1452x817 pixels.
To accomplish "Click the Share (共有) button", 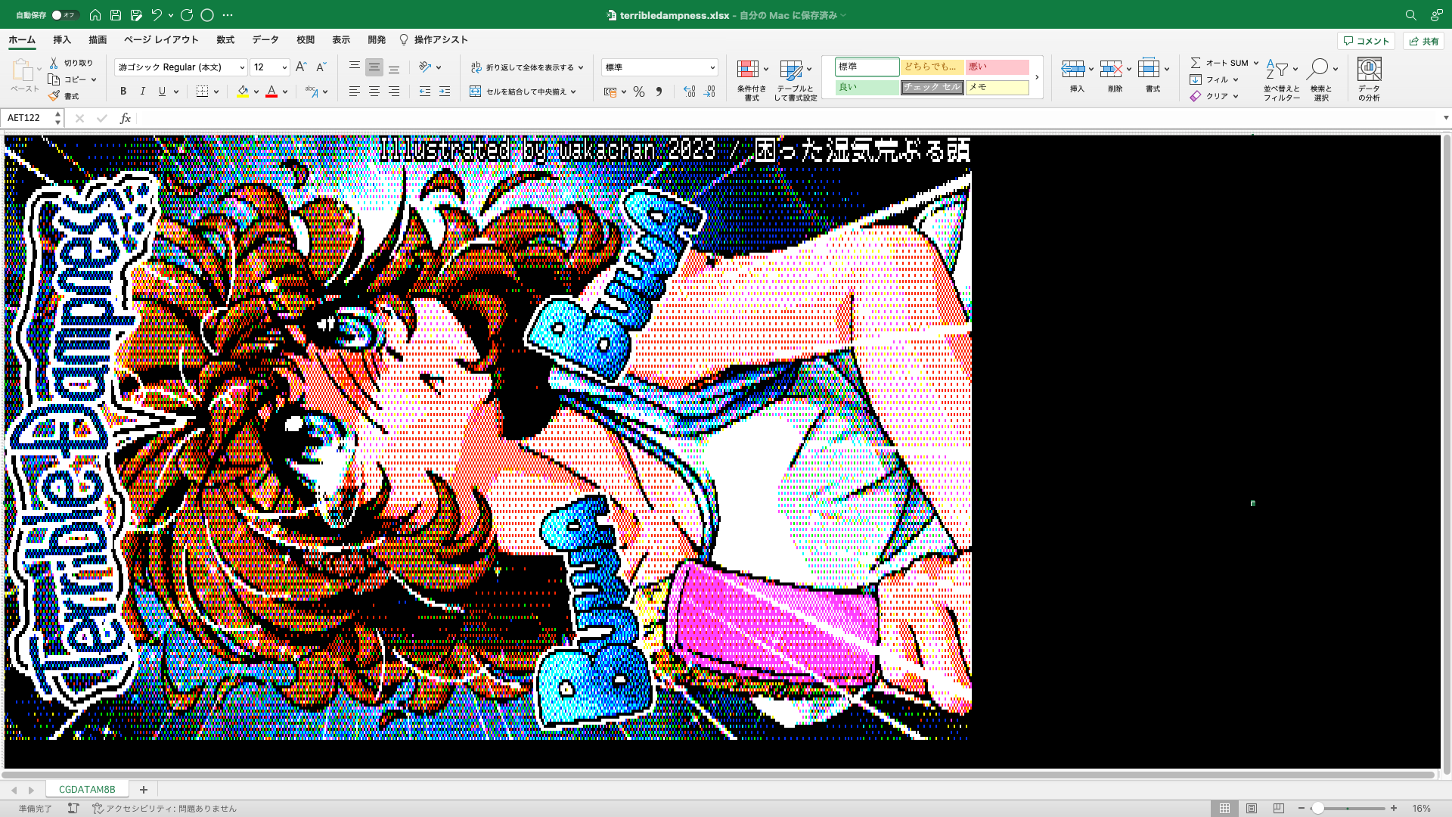I will tap(1423, 41).
